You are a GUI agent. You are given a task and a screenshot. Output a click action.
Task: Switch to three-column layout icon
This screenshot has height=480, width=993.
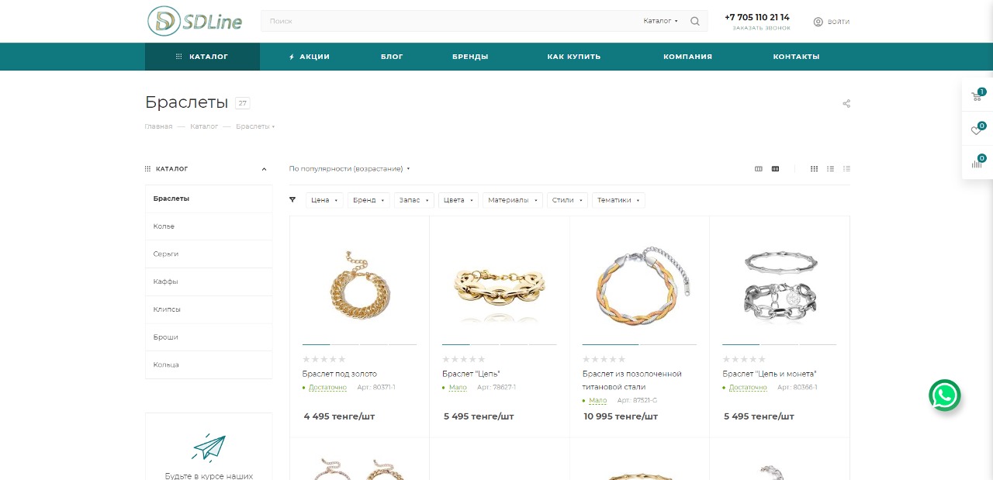click(x=759, y=168)
